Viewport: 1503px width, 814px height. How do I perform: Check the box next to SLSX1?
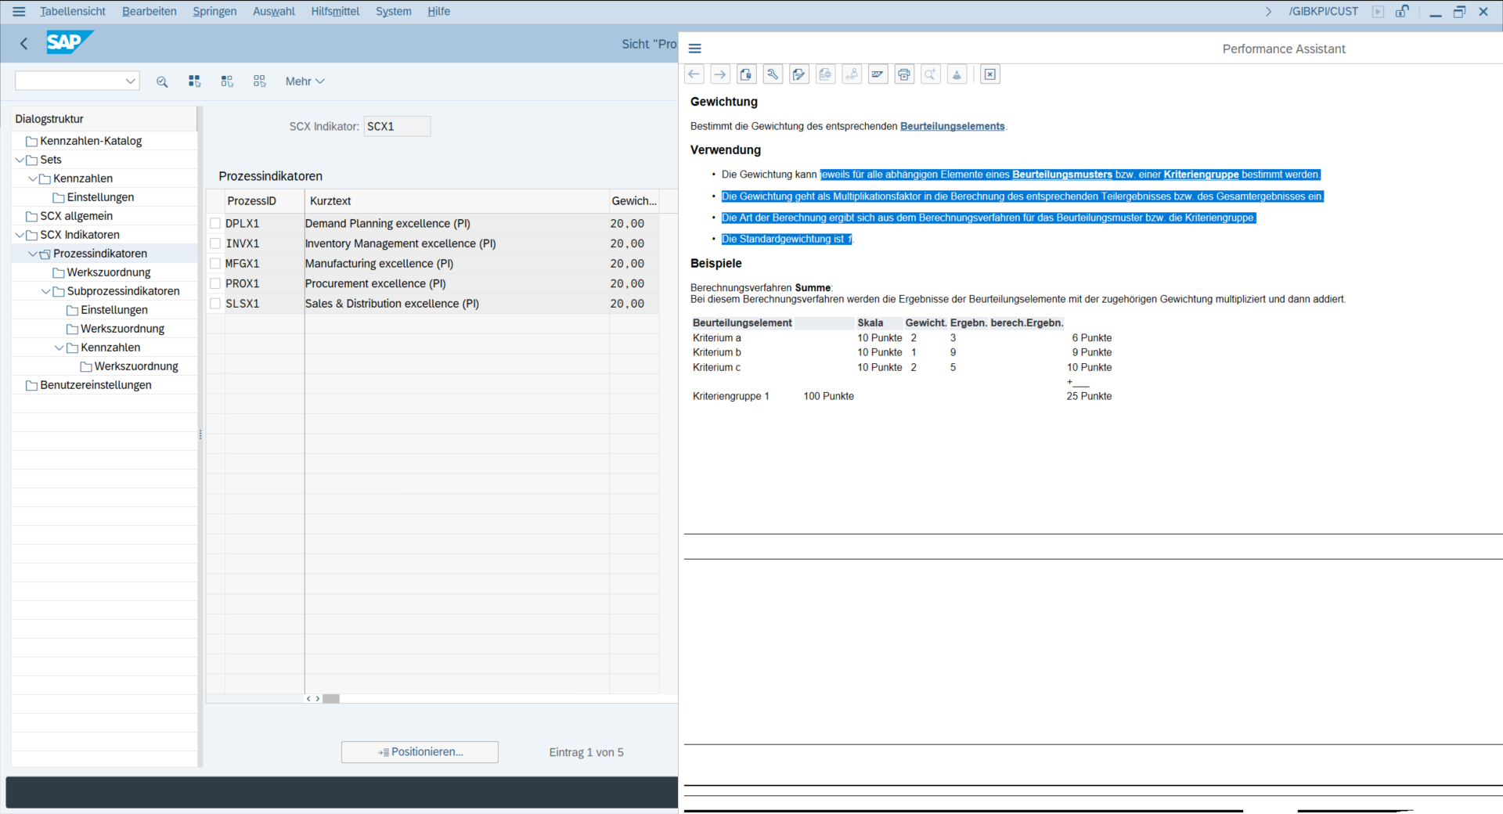(x=215, y=304)
